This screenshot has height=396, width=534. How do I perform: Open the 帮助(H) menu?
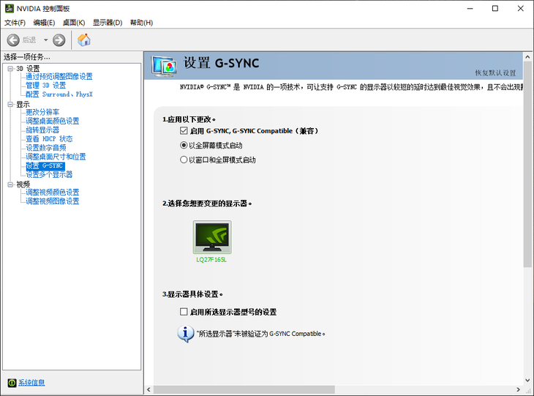[141, 23]
